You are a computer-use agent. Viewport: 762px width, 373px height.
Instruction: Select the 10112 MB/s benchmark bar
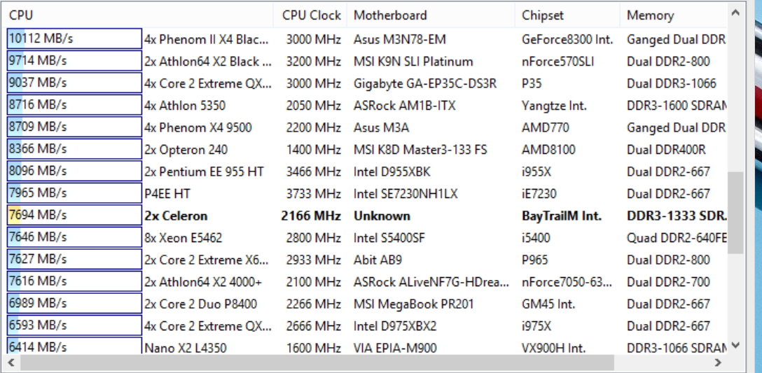74,39
